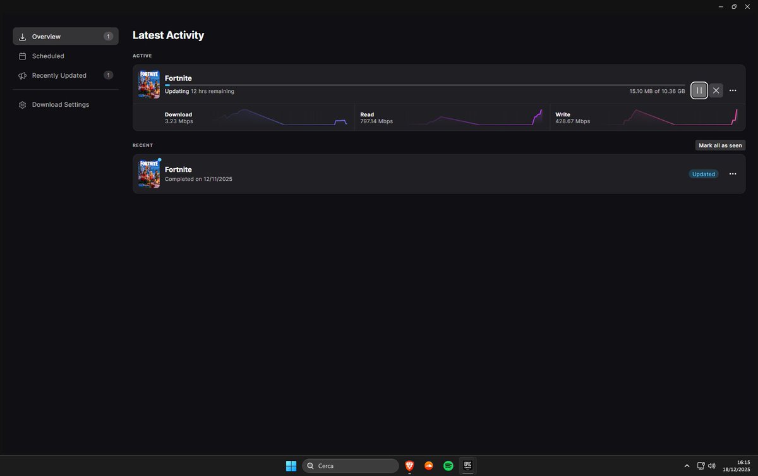This screenshot has width=758, height=476.
Task: Restore down the Epic Games window
Action: (x=734, y=6)
